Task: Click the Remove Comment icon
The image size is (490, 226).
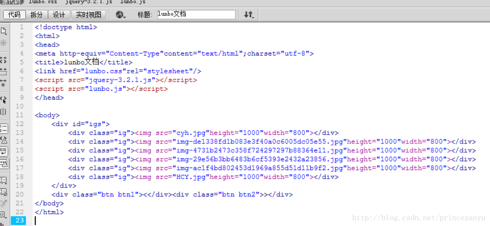Action: pyautogui.click(x=4, y=192)
